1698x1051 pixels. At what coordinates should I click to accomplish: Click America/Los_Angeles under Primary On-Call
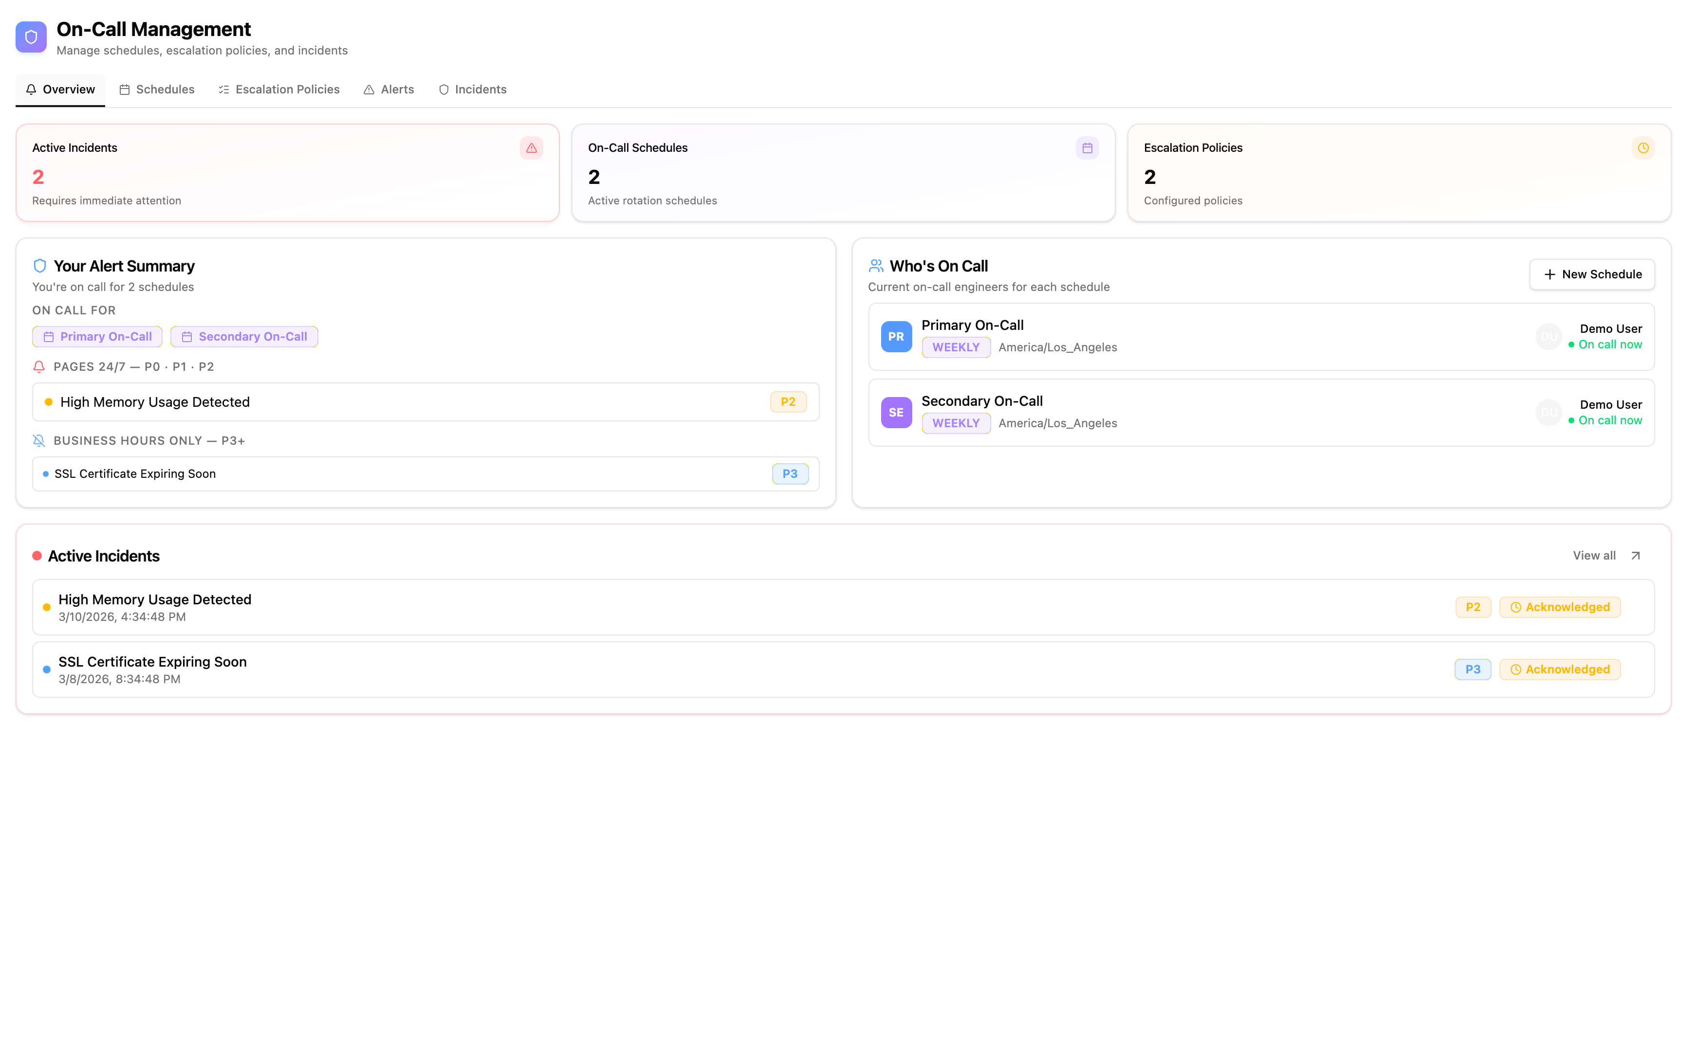1057,347
